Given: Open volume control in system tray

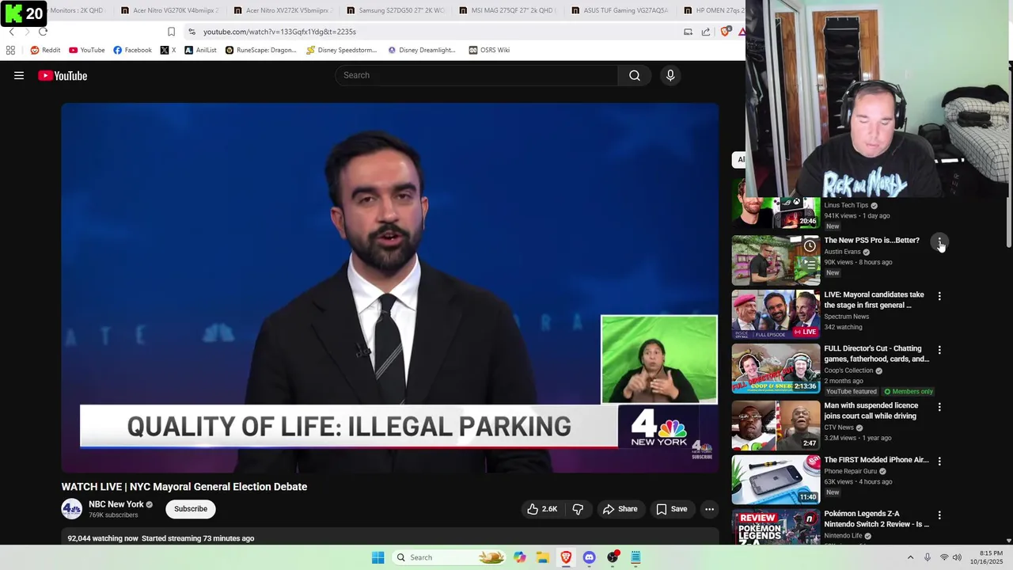Looking at the screenshot, I should pos(957,557).
